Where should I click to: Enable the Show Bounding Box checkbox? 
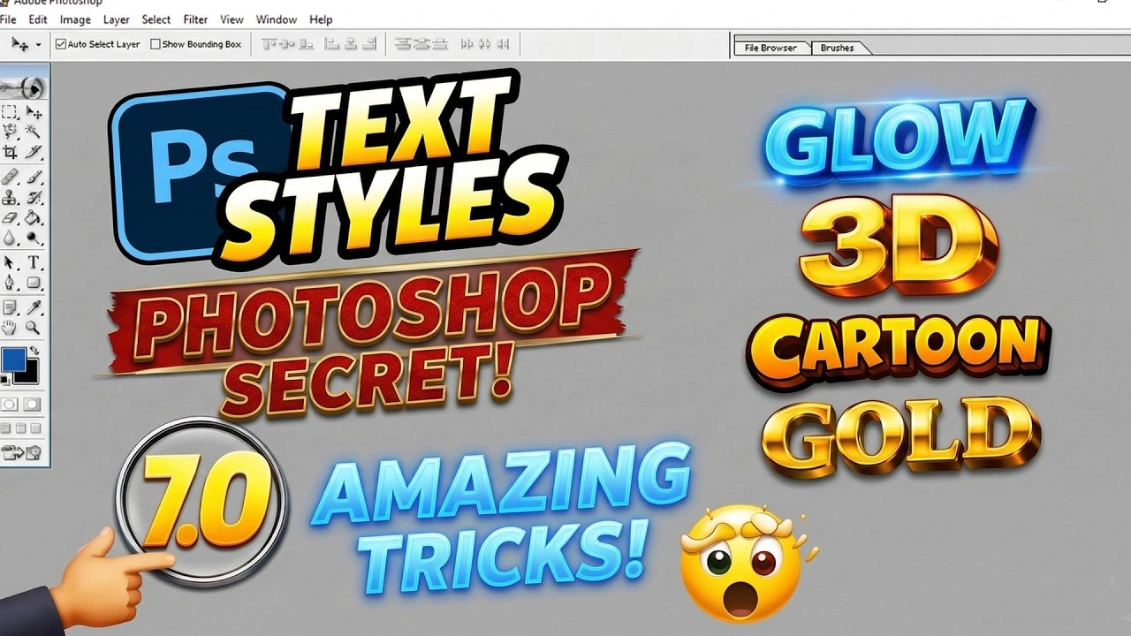[156, 44]
